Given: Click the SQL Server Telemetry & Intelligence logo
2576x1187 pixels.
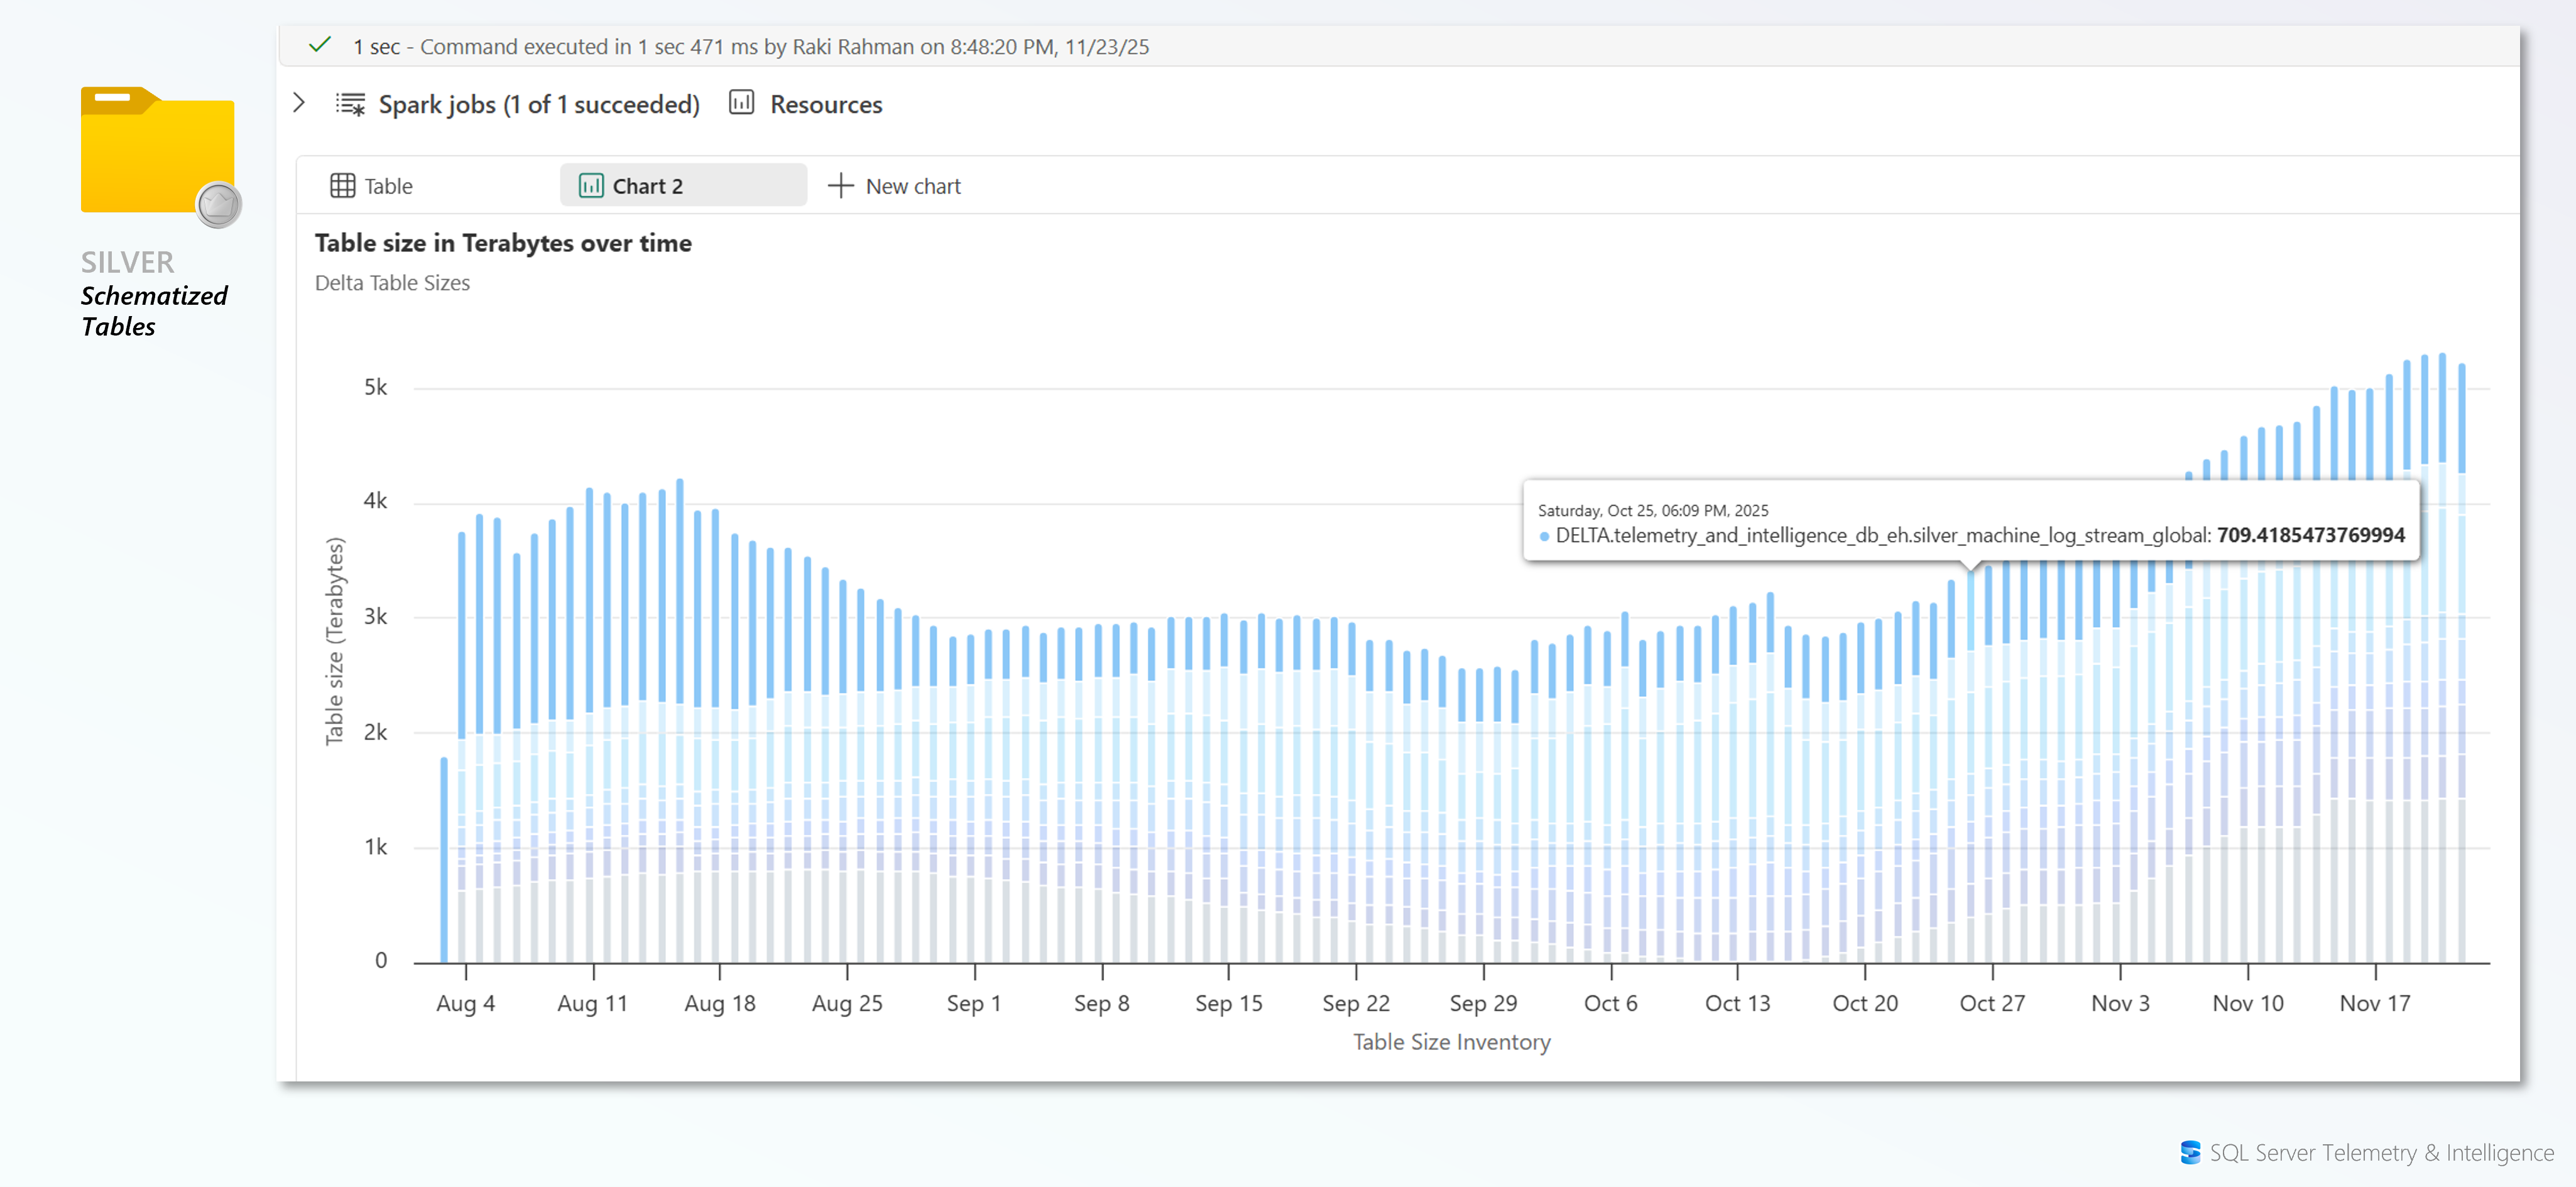Looking at the screenshot, I should (2190, 1152).
